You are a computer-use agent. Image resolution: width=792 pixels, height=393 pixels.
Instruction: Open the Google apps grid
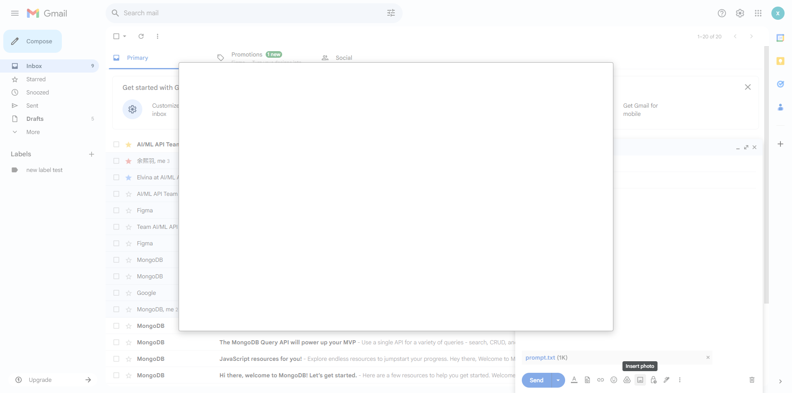point(758,13)
